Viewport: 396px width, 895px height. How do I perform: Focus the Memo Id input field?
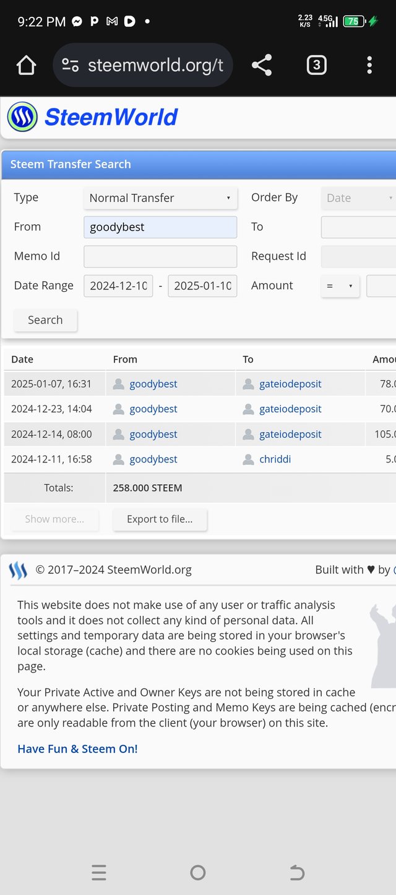click(160, 256)
